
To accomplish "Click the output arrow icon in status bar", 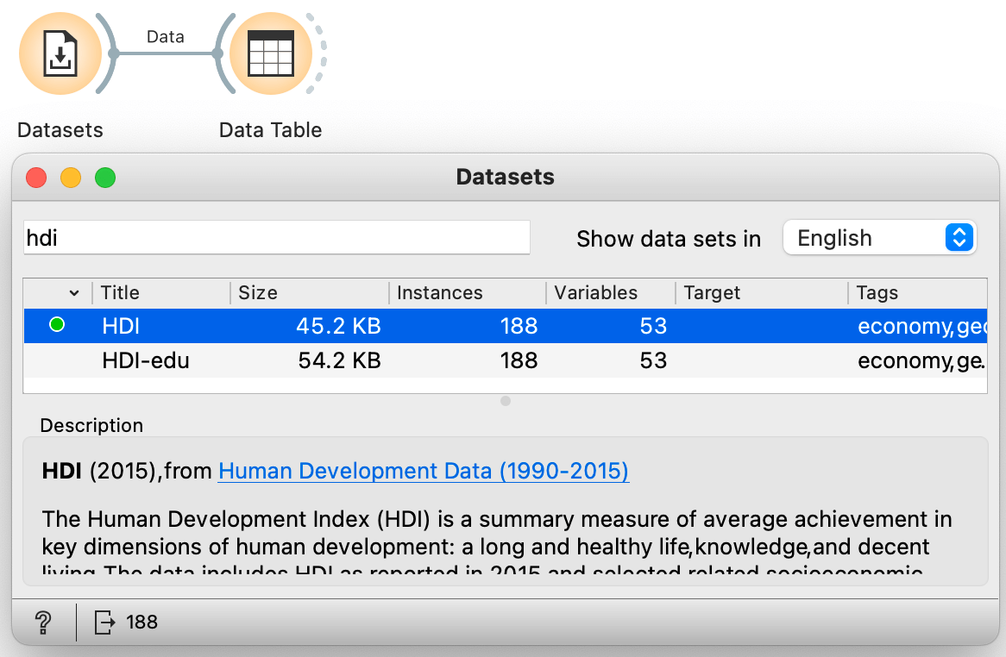I will coord(104,622).
